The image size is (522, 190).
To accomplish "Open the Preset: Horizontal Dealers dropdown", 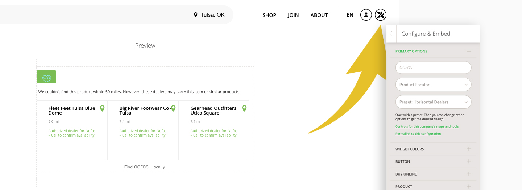I will pos(434,102).
